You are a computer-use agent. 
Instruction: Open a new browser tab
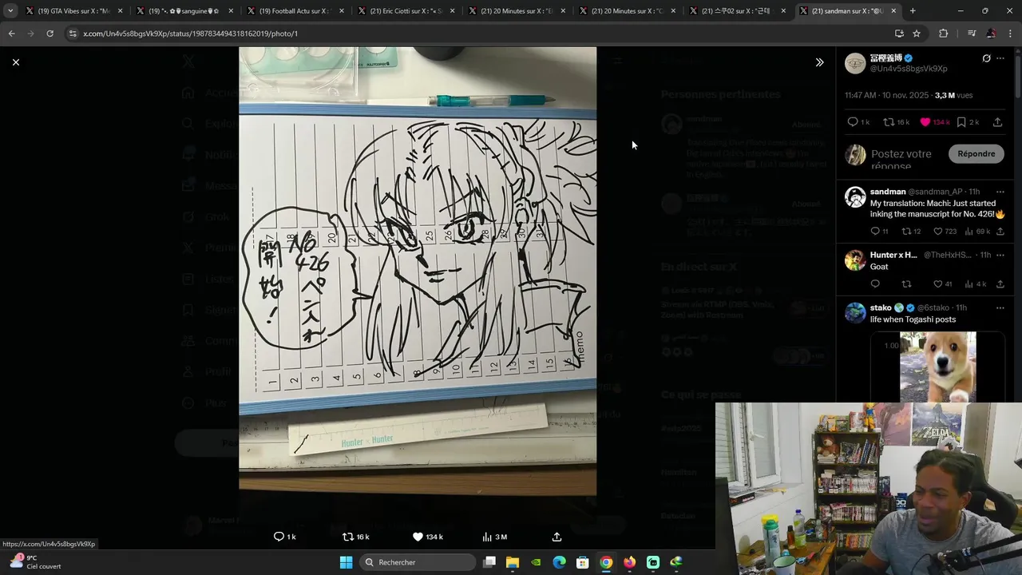(913, 11)
